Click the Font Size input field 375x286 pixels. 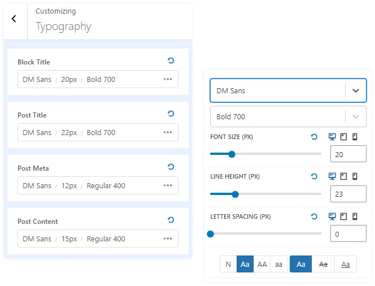pos(348,154)
